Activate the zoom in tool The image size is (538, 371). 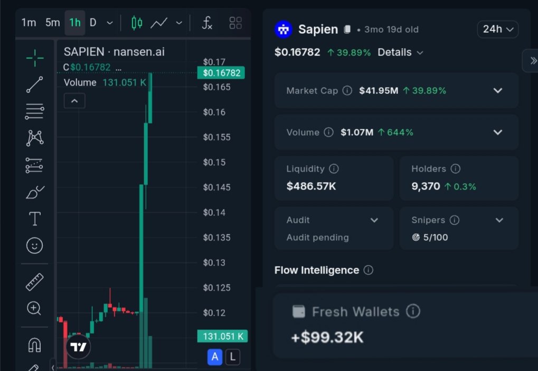pyautogui.click(x=34, y=308)
